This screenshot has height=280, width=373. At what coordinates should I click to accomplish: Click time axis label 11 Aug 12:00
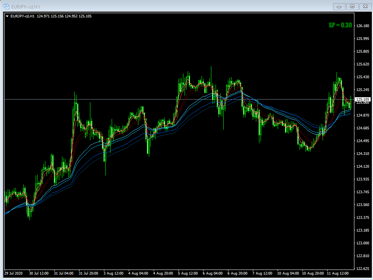tap(338, 273)
